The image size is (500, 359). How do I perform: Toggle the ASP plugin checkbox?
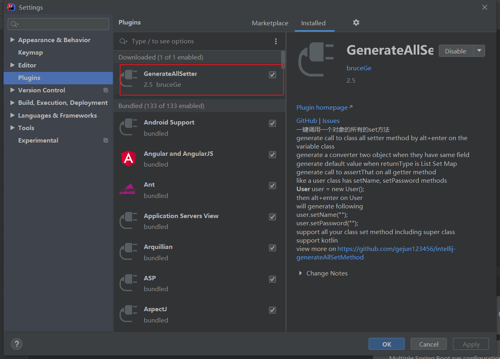point(272,279)
